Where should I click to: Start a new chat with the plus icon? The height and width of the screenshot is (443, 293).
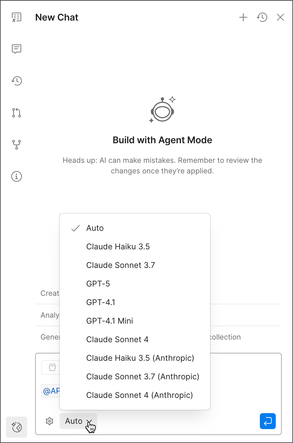coord(243,17)
